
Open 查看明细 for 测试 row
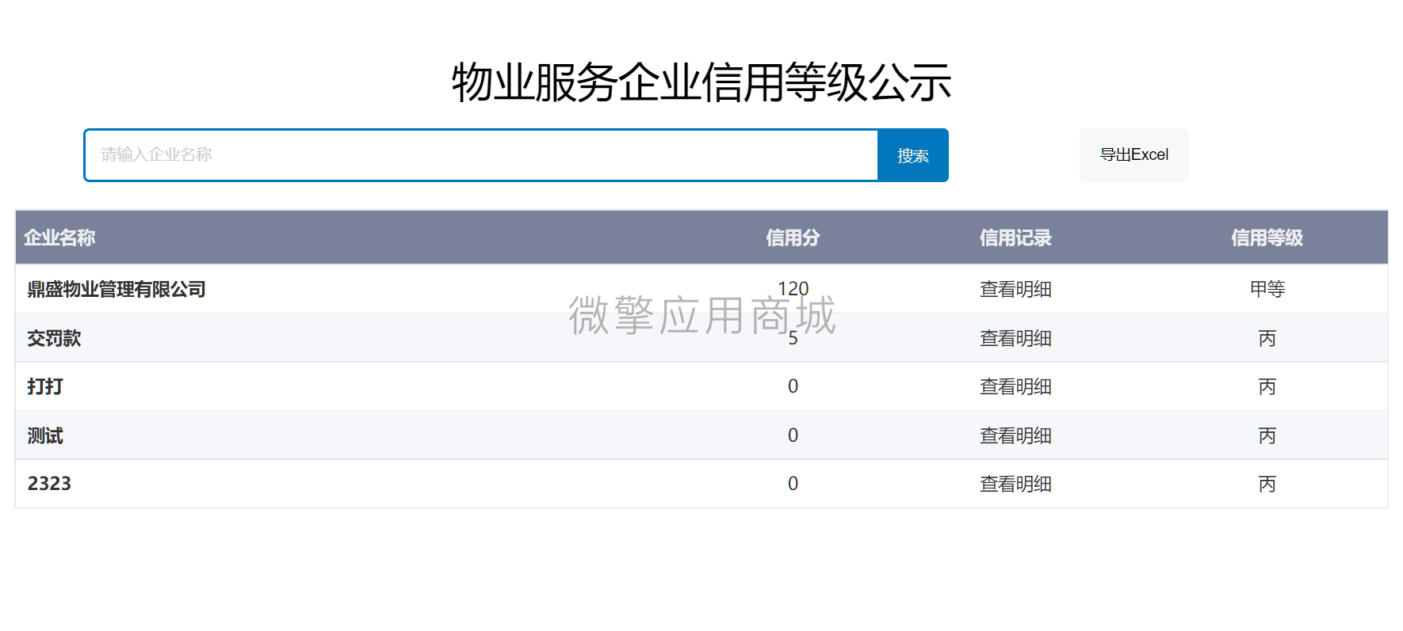(x=1015, y=436)
